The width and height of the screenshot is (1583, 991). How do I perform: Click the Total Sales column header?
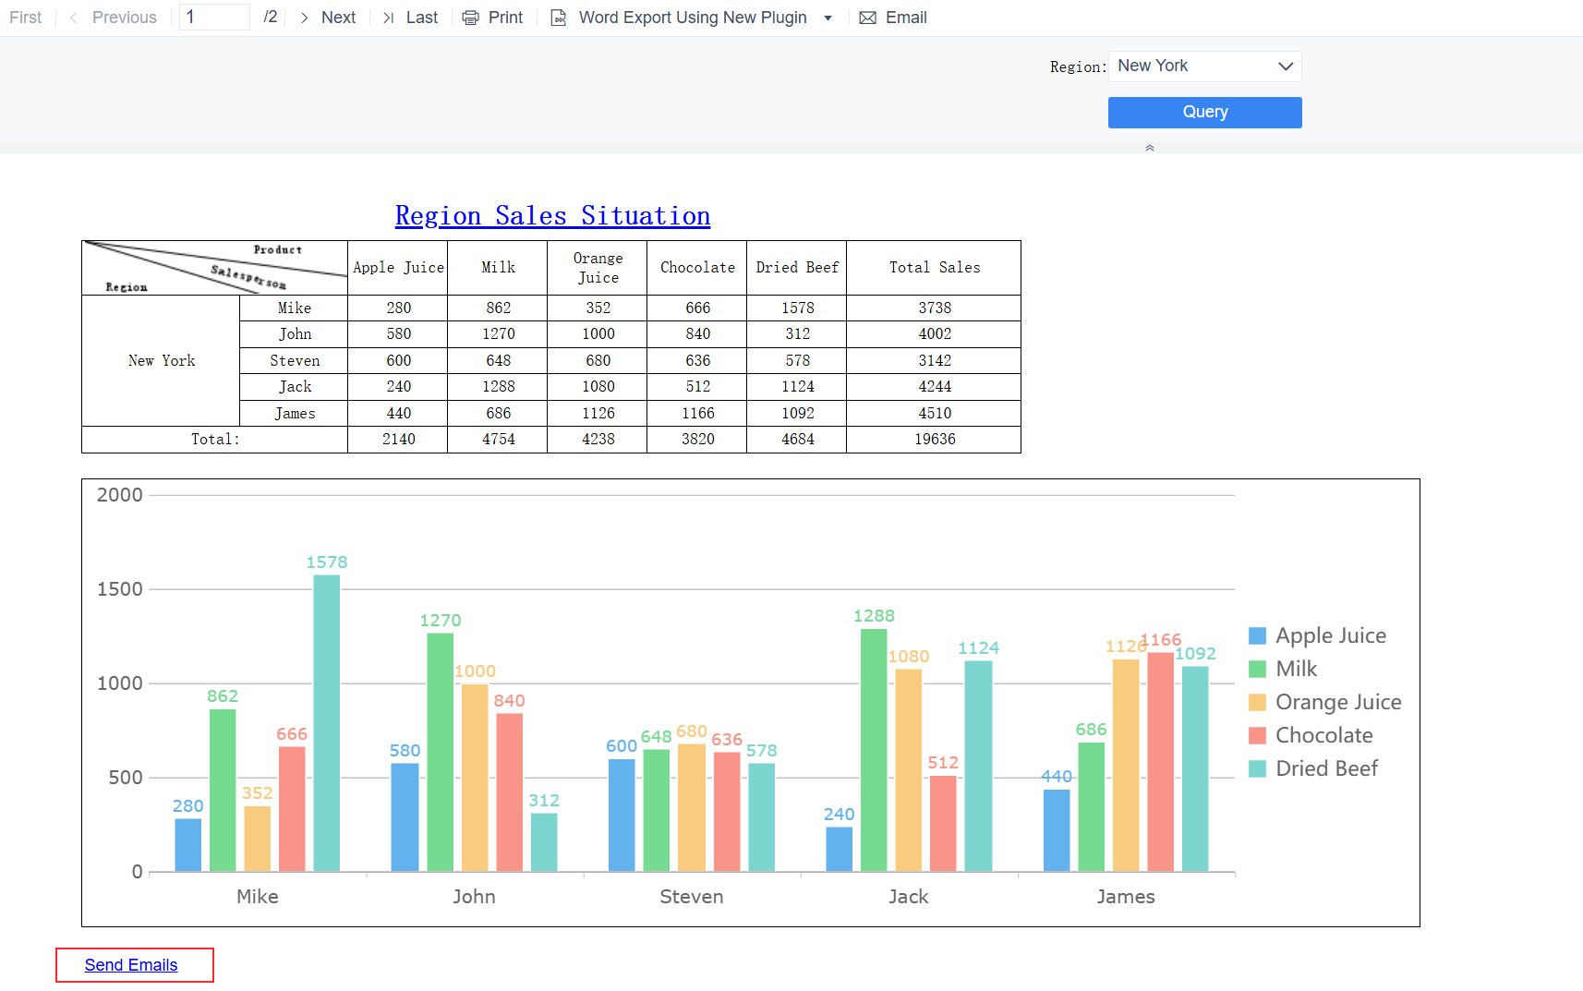(934, 268)
